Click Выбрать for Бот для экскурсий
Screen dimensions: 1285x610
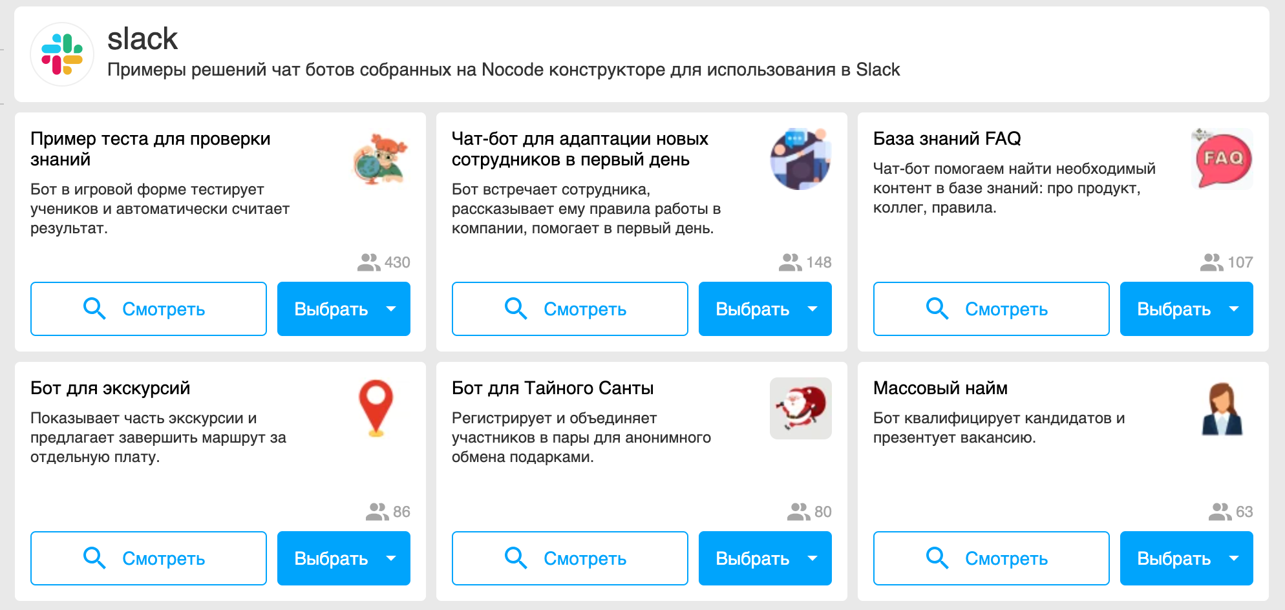click(x=331, y=558)
